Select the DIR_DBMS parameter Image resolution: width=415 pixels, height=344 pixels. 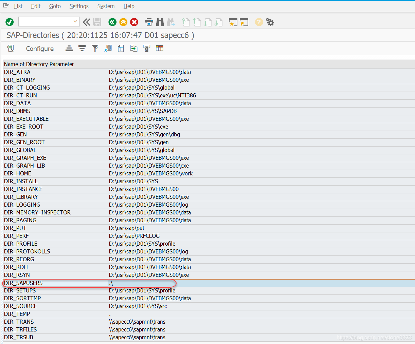click(17, 111)
